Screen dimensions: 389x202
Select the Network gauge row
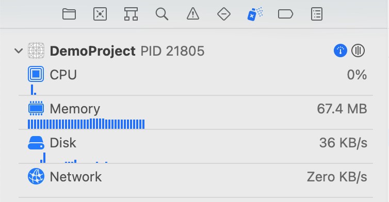196,181
